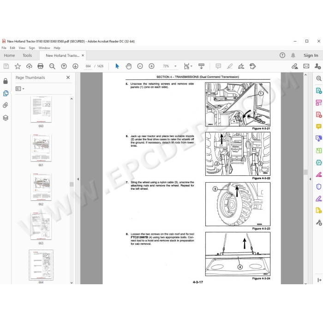Go to next page arrow
Viewport: 323px width, 323px height.
coord(75,66)
